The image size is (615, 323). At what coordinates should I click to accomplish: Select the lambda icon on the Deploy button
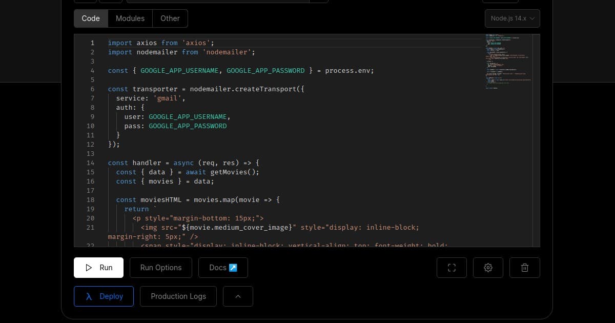click(x=88, y=296)
